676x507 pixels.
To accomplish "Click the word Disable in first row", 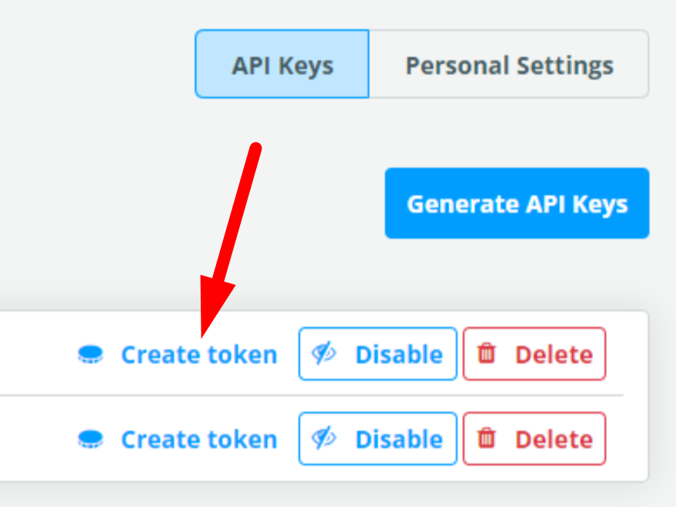I will point(399,355).
